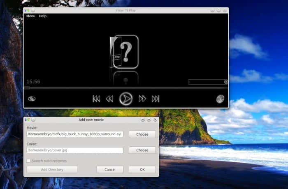The image size is (288, 189).
Task: Click the playback seek bar
Action: coord(126,88)
